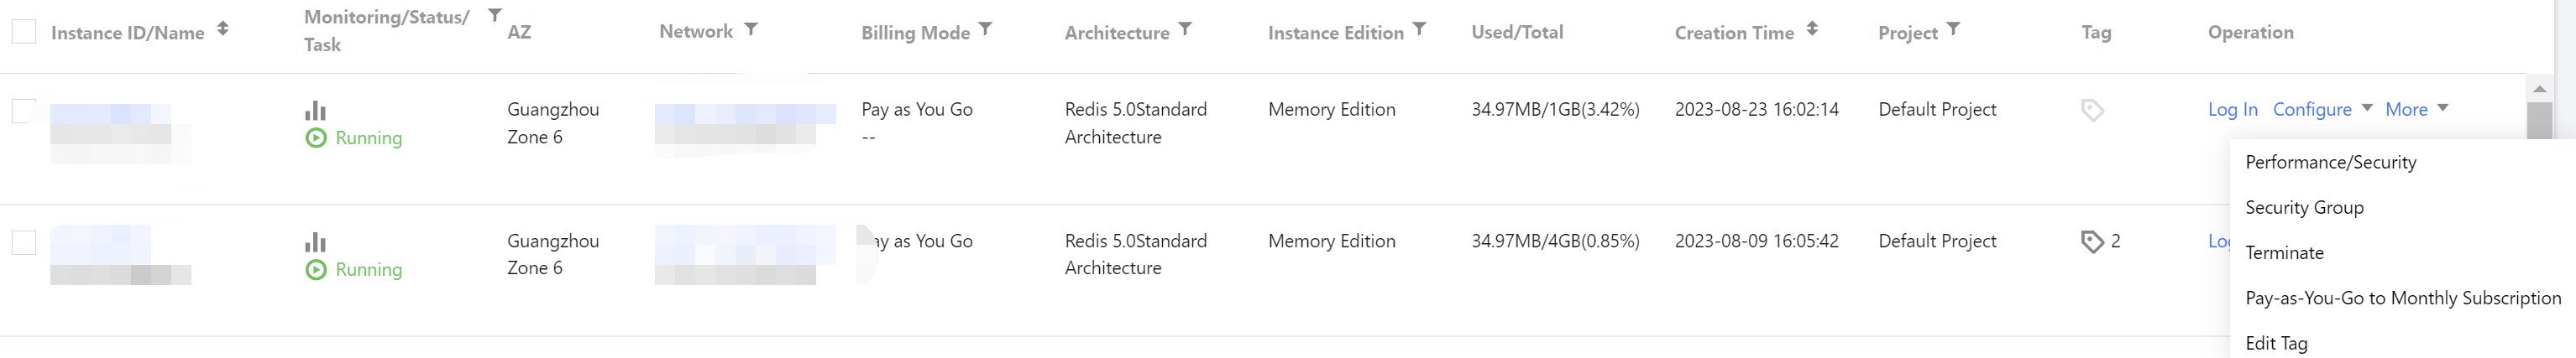Open the Instance Edition filter icon

[x=1419, y=29]
